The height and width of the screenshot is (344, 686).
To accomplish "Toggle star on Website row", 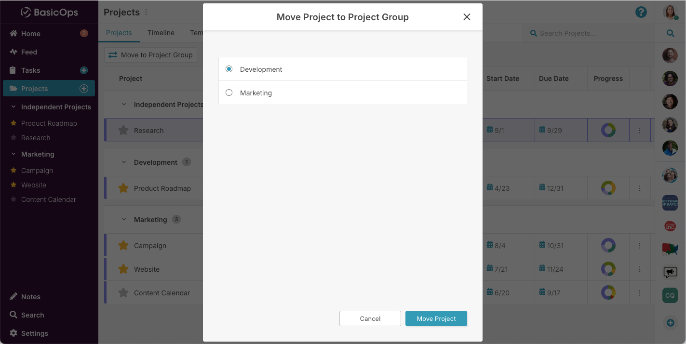I will 123,269.
